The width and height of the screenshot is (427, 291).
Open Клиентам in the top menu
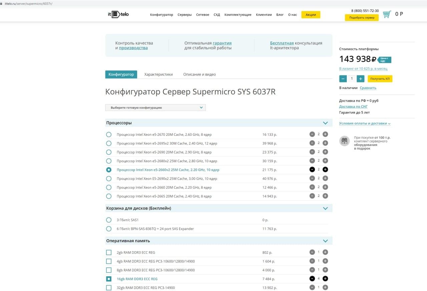tap(264, 15)
